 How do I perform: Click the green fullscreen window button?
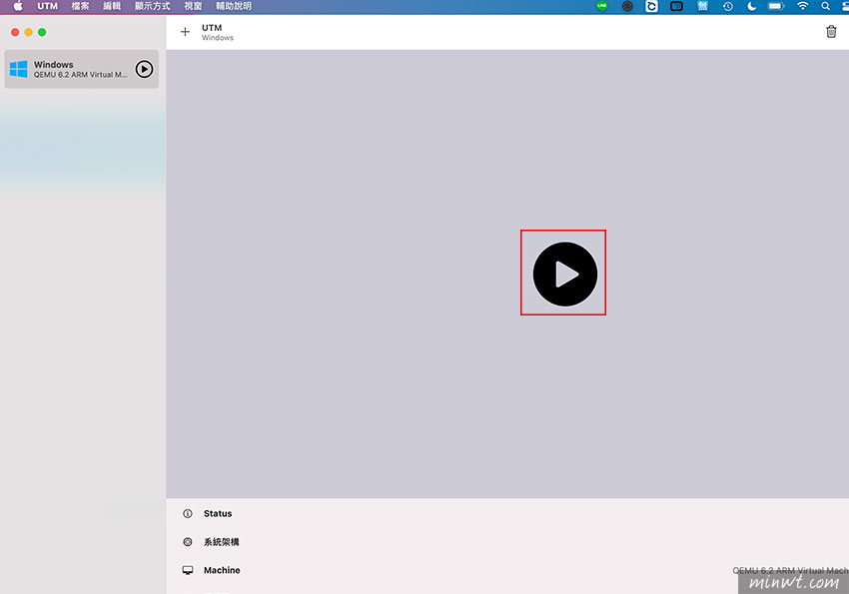[x=42, y=32]
